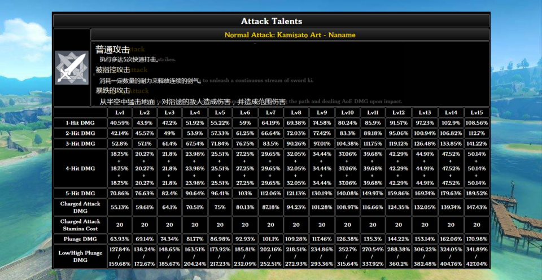The image size is (542, 280).
Task: Select the 252.7% / 315.64% Low/High Plunge cell
Action: point(347,256)
